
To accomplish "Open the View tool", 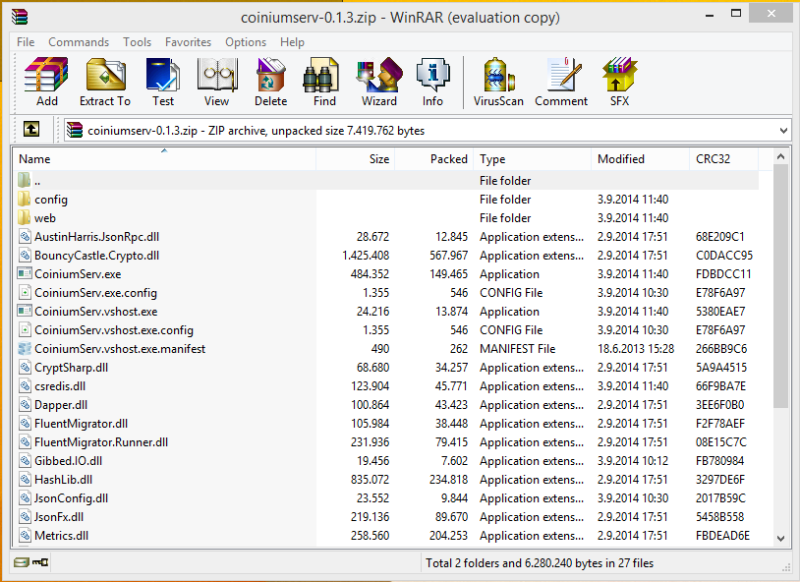I will (x=217, y=82).
